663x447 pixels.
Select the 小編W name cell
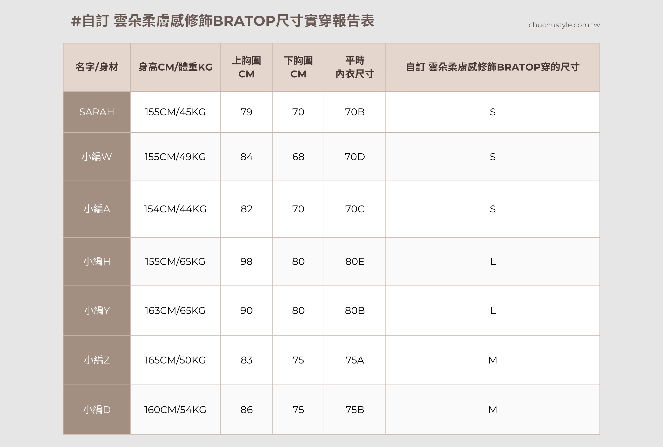[97, 157]
